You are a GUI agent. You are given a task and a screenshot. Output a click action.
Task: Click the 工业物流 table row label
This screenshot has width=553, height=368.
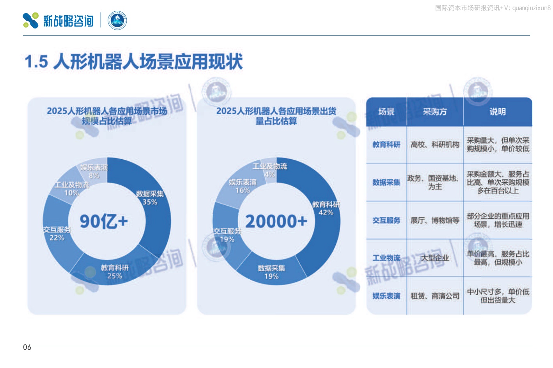(386, 258)
